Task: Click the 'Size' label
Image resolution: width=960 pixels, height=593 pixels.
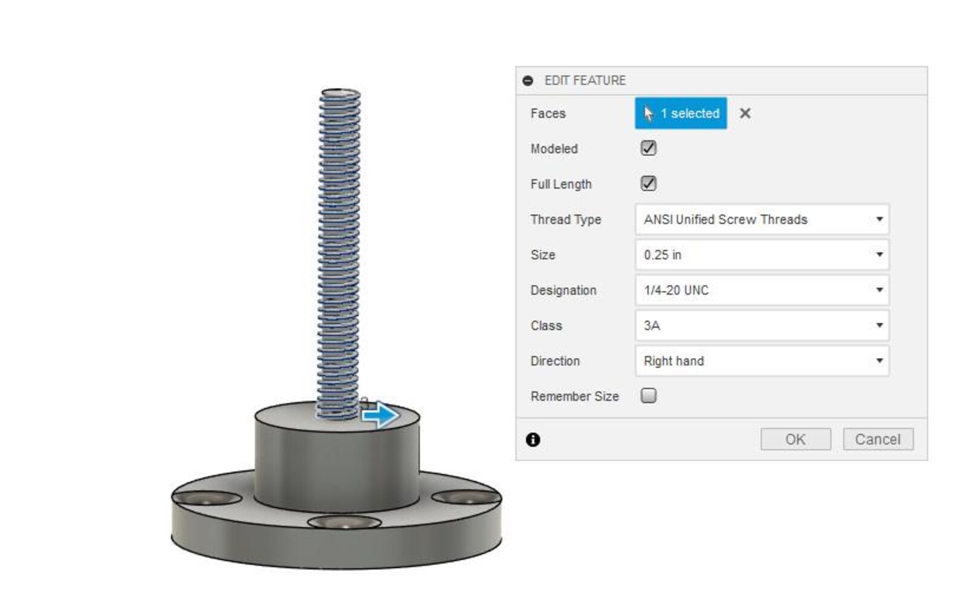Action: click(x=542, y=255)
